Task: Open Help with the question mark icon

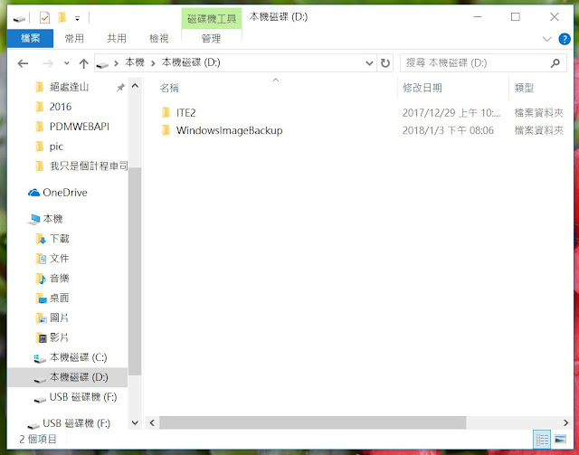Action: coord(565,39)
